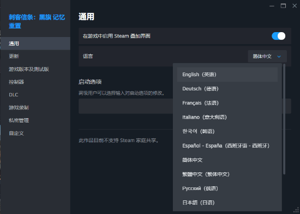This screenshot has width=300, height=214.
Task: Click the window resize grip
Action: pos(296,210)
